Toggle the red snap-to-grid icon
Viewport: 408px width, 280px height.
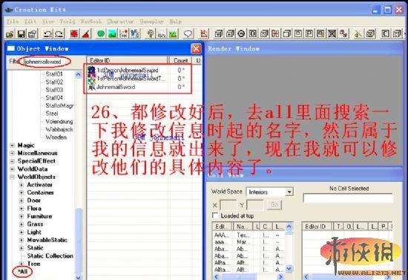tap(74, 34)
